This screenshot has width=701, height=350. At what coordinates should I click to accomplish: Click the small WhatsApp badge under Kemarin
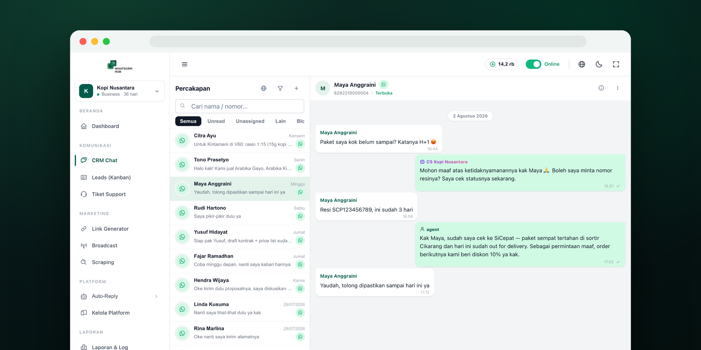(x=300, y=144)
